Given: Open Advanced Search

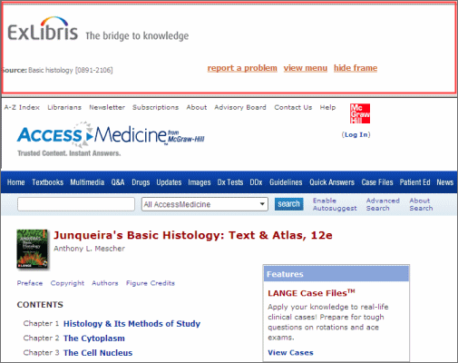Looking at the screenshot, I should 383,204.
